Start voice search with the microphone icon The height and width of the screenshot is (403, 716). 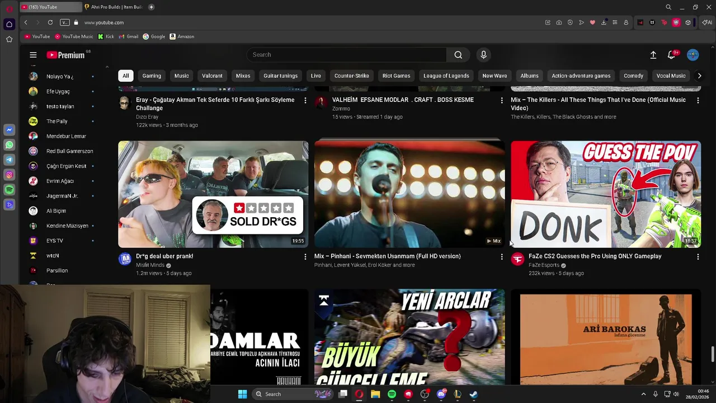point(484,55)
